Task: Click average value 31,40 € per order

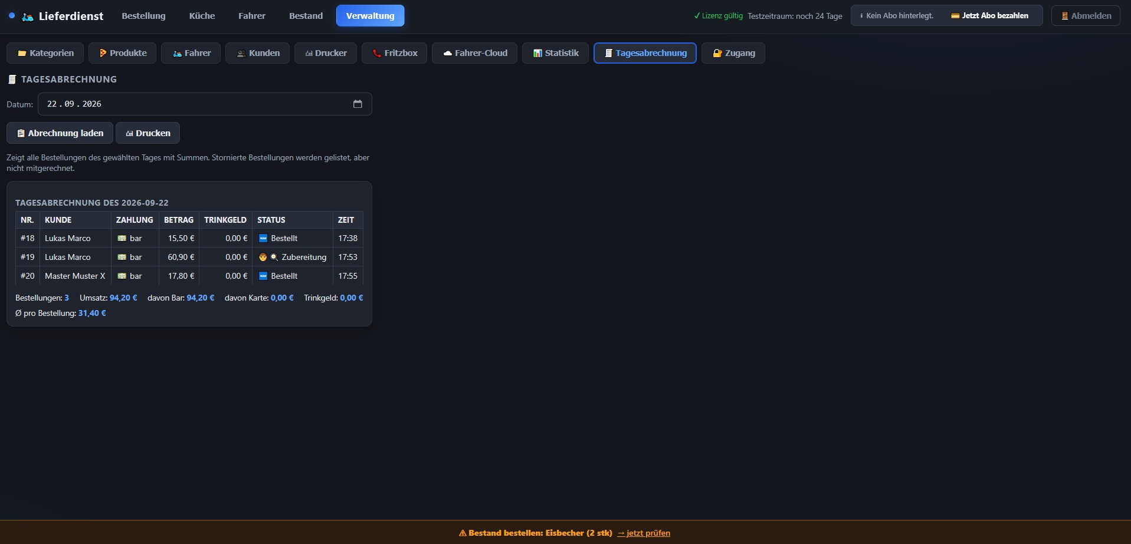Action: point(92,313)
